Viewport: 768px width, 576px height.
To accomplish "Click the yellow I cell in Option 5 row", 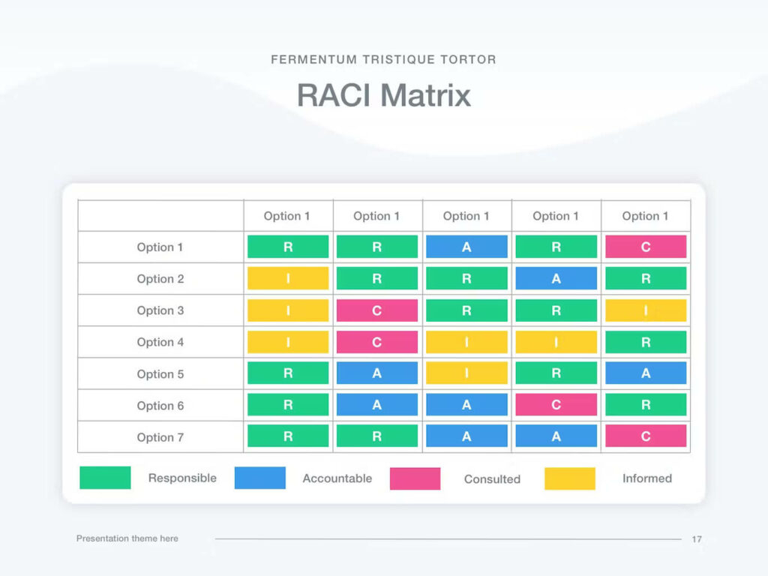I will tap(466, 373).
